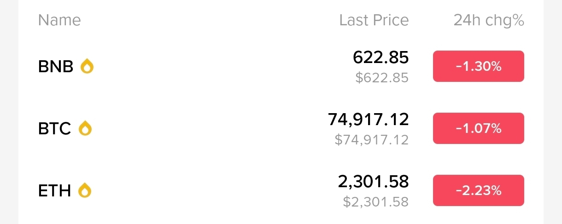Open the BNB coin name
The height and width of the screenshot is (224, 562).
(x=56, y=67)
